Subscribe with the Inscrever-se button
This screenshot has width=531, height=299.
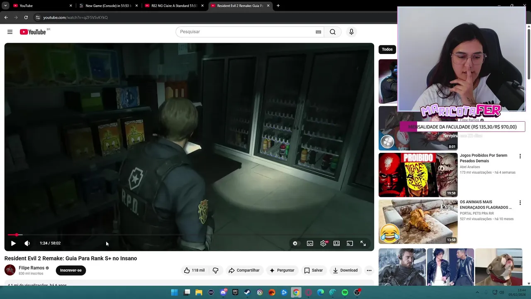click(x=71, y=270)
